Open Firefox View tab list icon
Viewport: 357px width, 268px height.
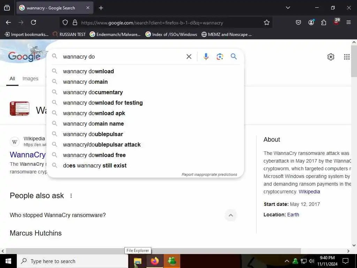click(x=7, y=8)
